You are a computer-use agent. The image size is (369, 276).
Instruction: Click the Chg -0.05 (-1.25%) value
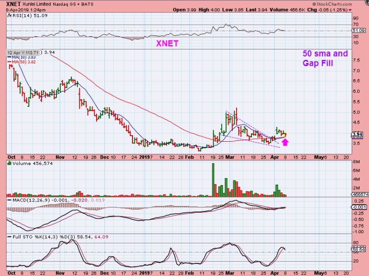pyautogui.click(x=327, y=10)
